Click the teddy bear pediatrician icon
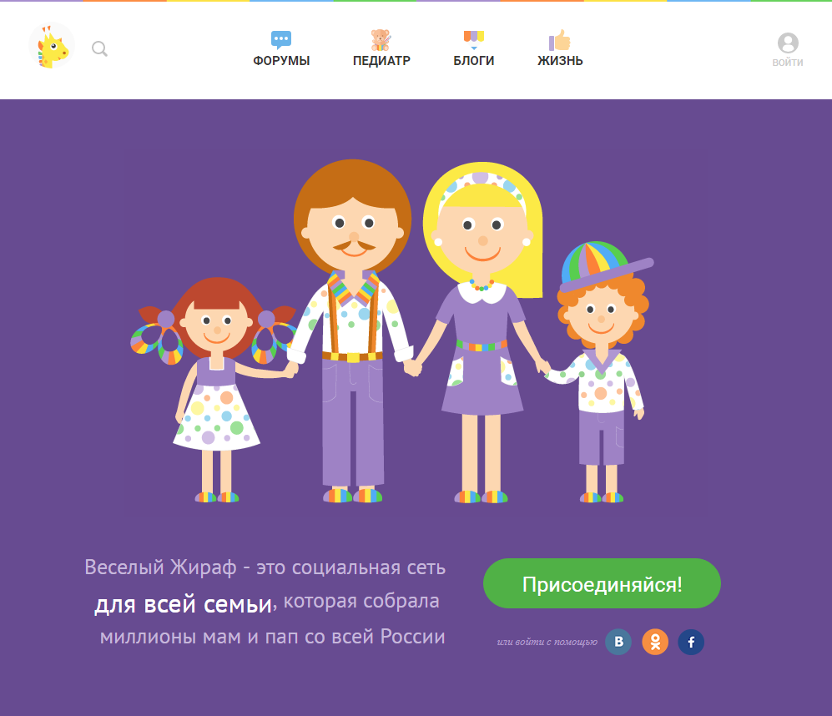 381,40
